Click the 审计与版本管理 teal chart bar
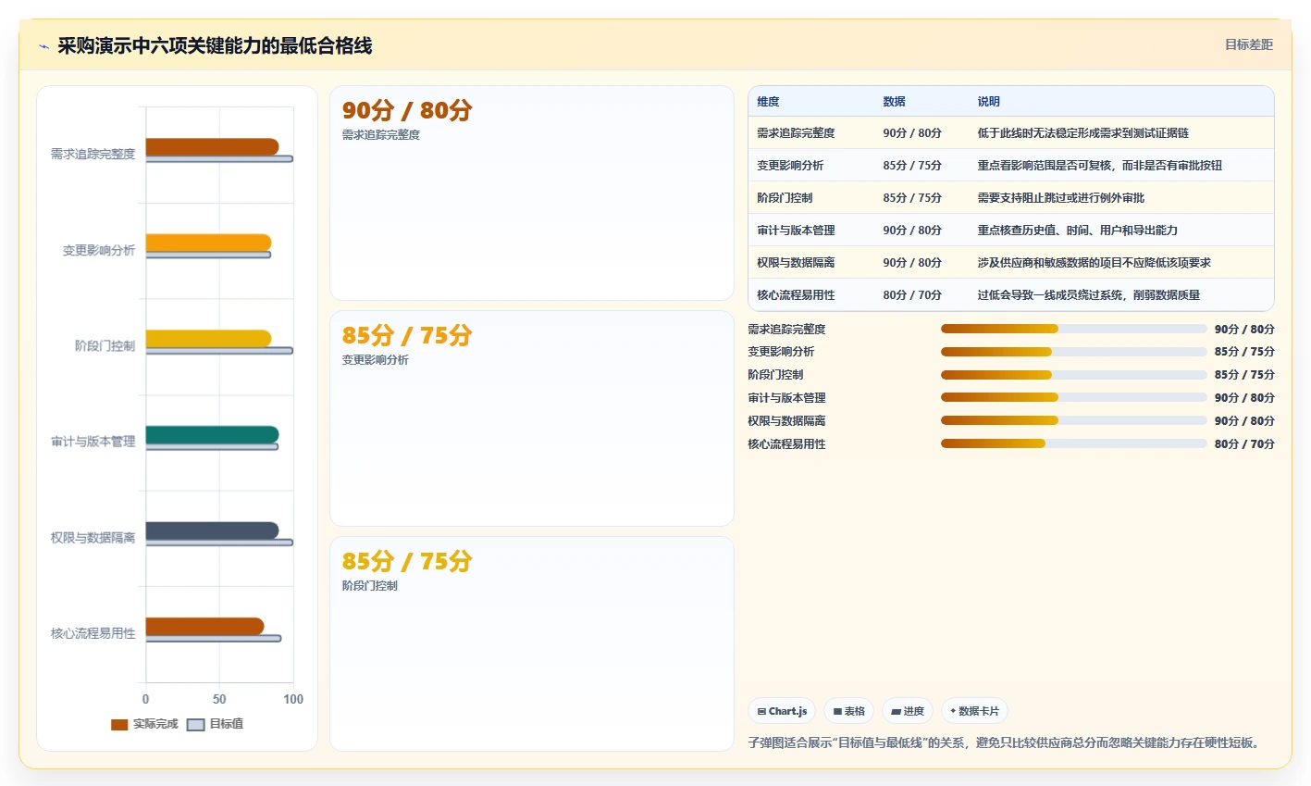The width and height of the screenshot is (1311, 786). click(212, 434)
